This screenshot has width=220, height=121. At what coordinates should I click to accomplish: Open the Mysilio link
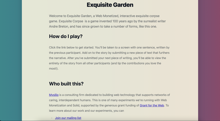53,95
